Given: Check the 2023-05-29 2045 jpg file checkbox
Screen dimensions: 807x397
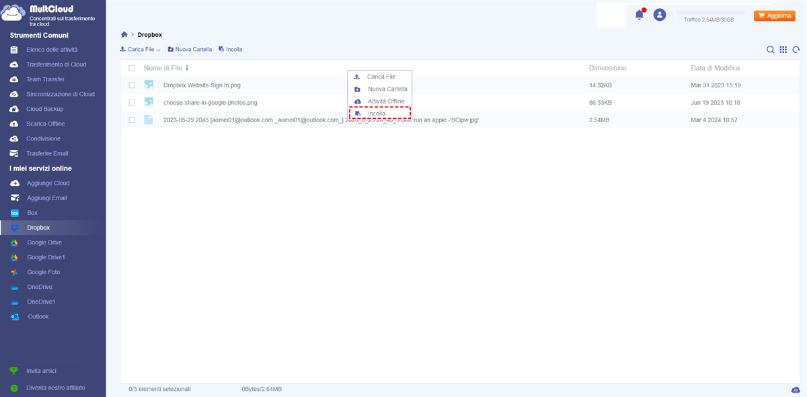Looking at the screenshot, I should (132, 120).
